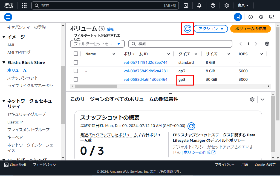
Task: Go to the AWS console home logo
Action: pos(8,5)
